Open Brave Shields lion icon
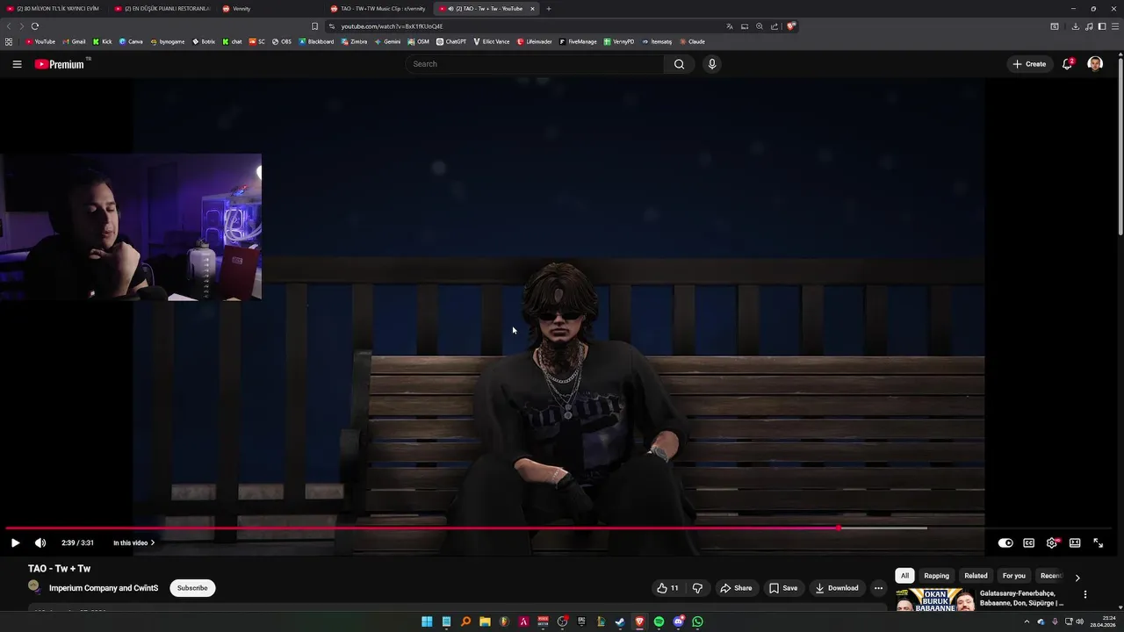The width and height of the screenshot is (1124, 632). tap(790, 26)
